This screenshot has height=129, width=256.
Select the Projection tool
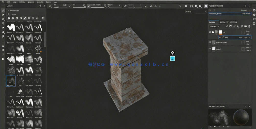click(3, 19)
